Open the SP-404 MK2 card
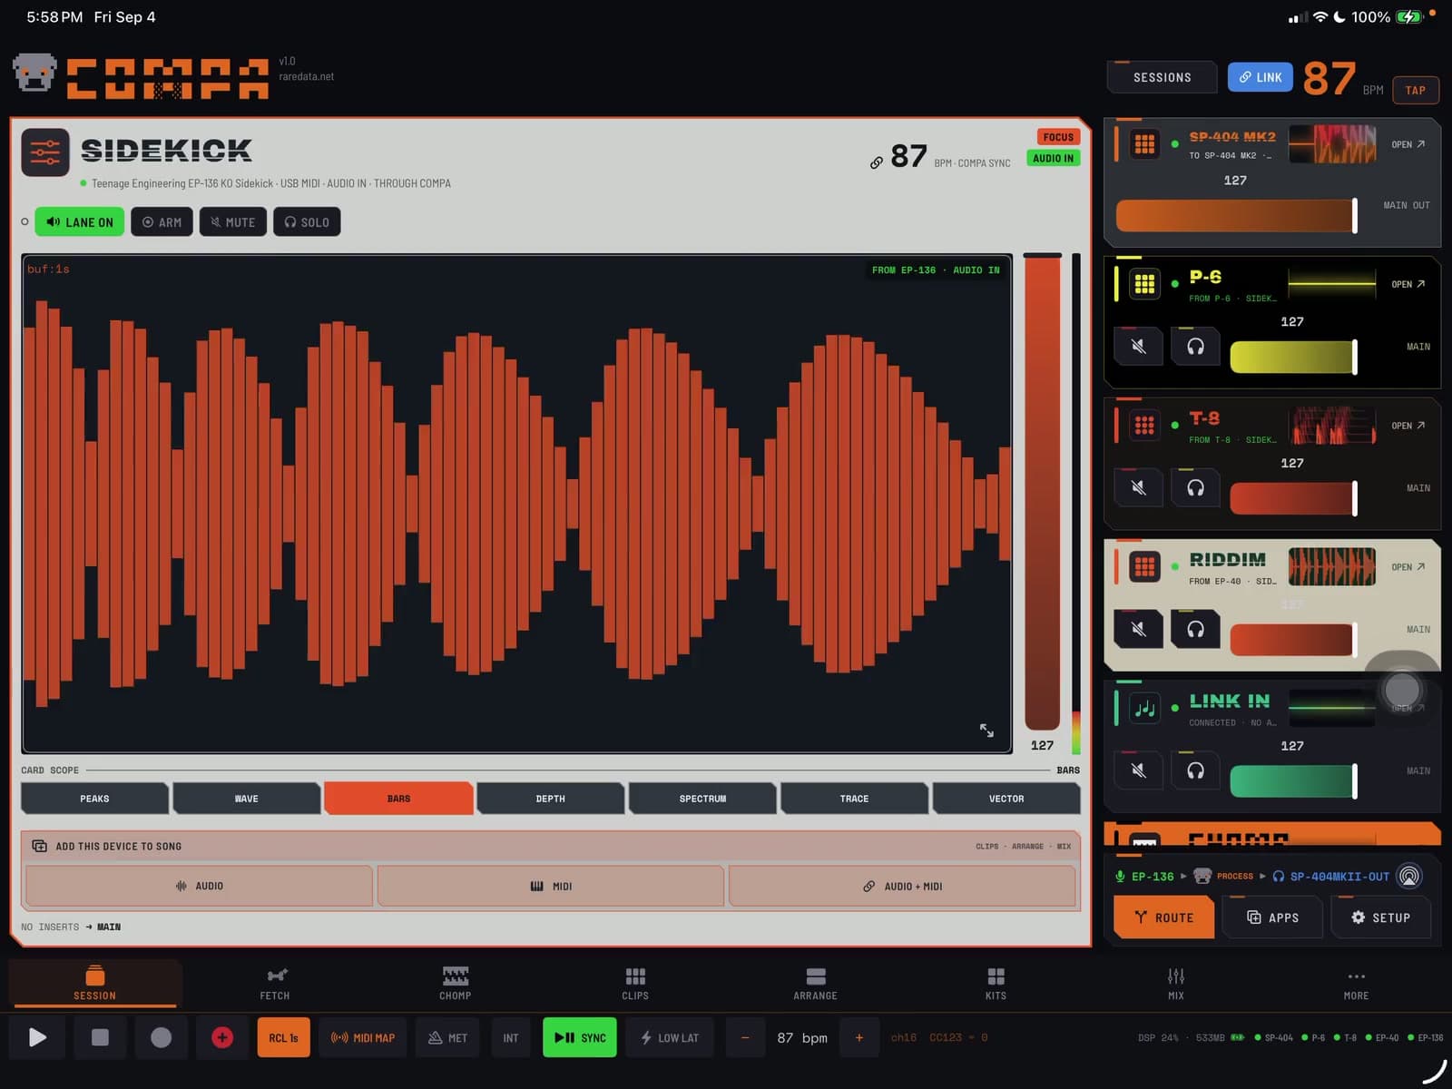Image resolution: width=1452 pixels, height=1089 pixels. [1408, 144]
